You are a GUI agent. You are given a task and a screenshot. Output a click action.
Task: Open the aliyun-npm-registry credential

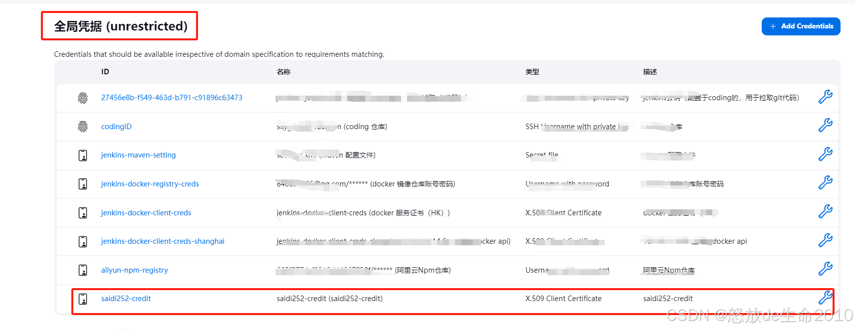point(134,270)
